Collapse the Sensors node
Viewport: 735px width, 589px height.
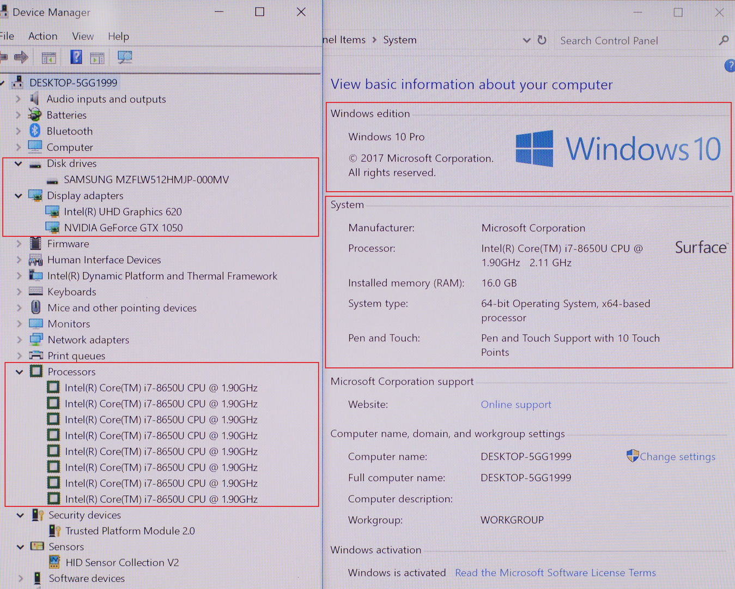(x=21, y=547)
